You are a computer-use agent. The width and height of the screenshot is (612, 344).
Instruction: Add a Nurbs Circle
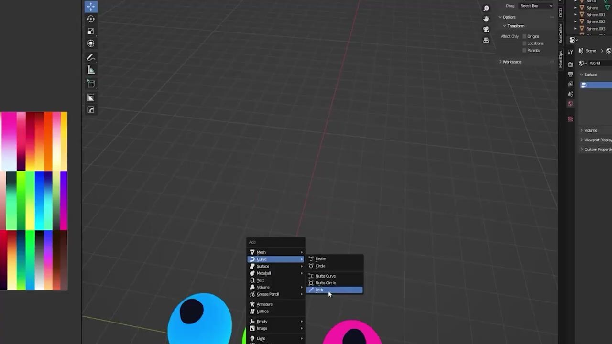(335, 283)
